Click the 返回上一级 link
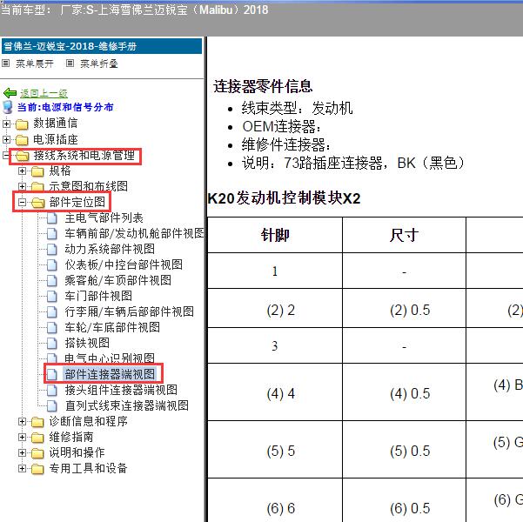 [x=44, y=93]
